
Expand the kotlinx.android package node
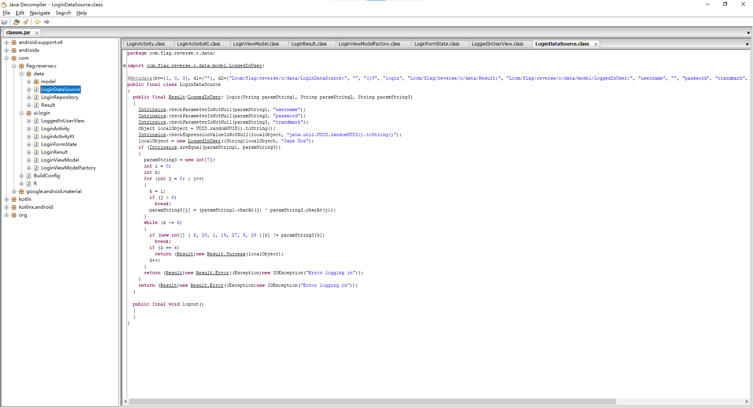6,207
